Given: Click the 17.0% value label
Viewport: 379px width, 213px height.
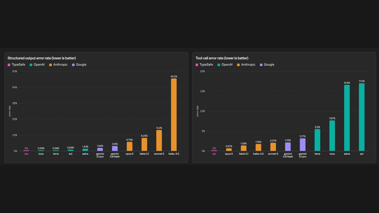Looking at the screenshot, I should coord(362,81).
